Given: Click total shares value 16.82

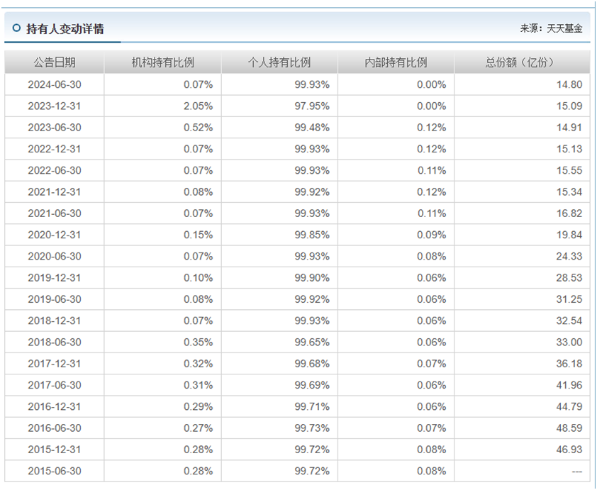Looking at the screenshot, I should point(569,213).
